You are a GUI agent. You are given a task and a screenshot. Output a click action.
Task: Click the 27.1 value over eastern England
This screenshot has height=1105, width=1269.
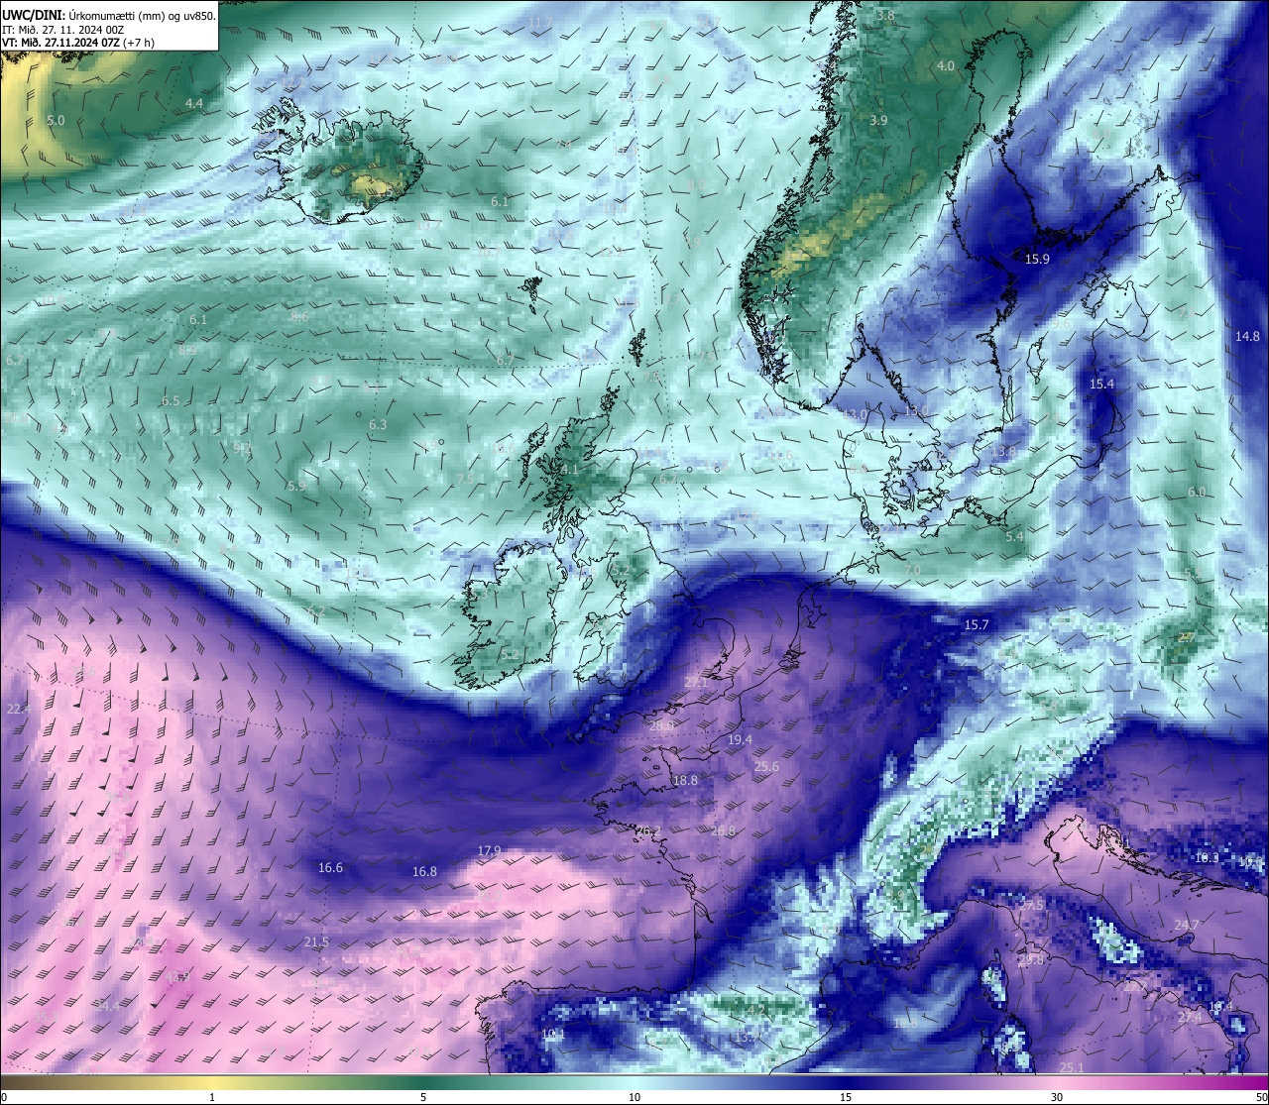pos(696,683)
